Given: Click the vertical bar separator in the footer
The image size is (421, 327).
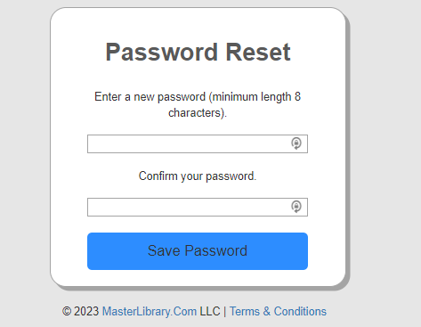Looking at the screenshot, I should click(225, 311).
